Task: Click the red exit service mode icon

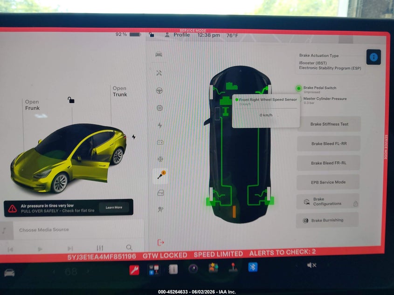Action: coord(160,242)
